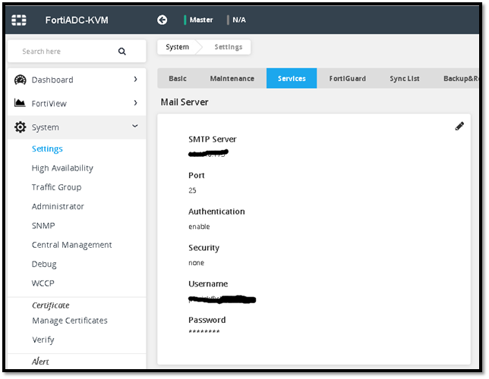Screen dimensions: 489x379
Task: Open the Sync List tab
Action: [405, 79]
